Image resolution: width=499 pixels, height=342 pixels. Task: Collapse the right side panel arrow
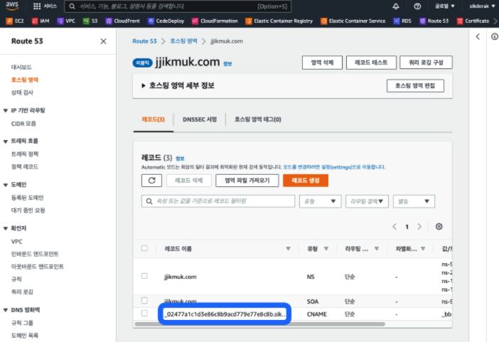coord(478,37)
